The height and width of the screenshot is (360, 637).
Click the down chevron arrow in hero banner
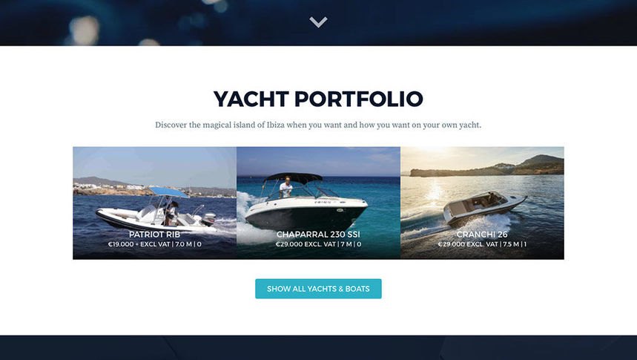pyautogui.click(x=318, y=22)
